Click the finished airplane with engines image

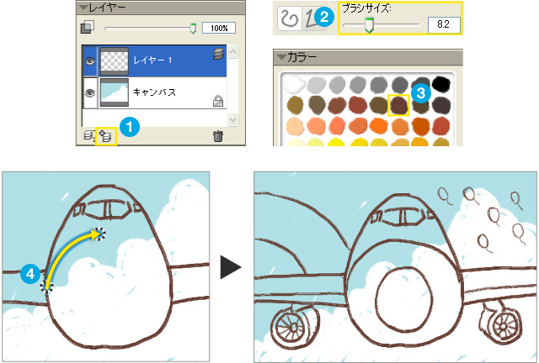click(x=395, y=267)
